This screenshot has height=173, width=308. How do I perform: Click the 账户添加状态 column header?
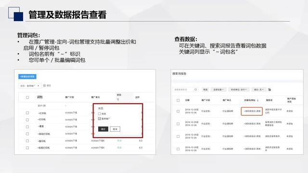291,100
